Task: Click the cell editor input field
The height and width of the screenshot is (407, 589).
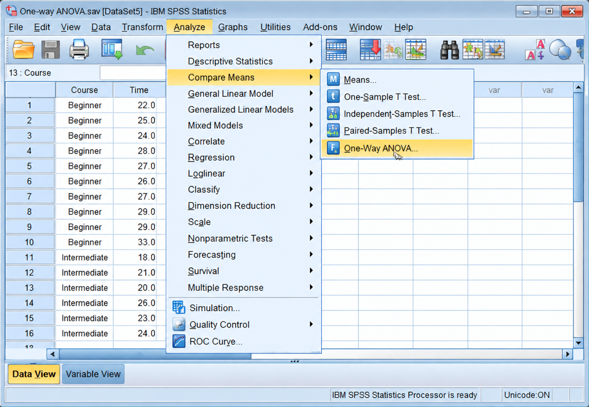Action: [133, 73]
